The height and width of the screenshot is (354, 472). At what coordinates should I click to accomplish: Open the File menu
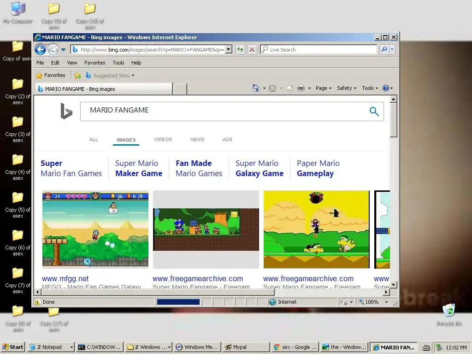tap(40, 63)
